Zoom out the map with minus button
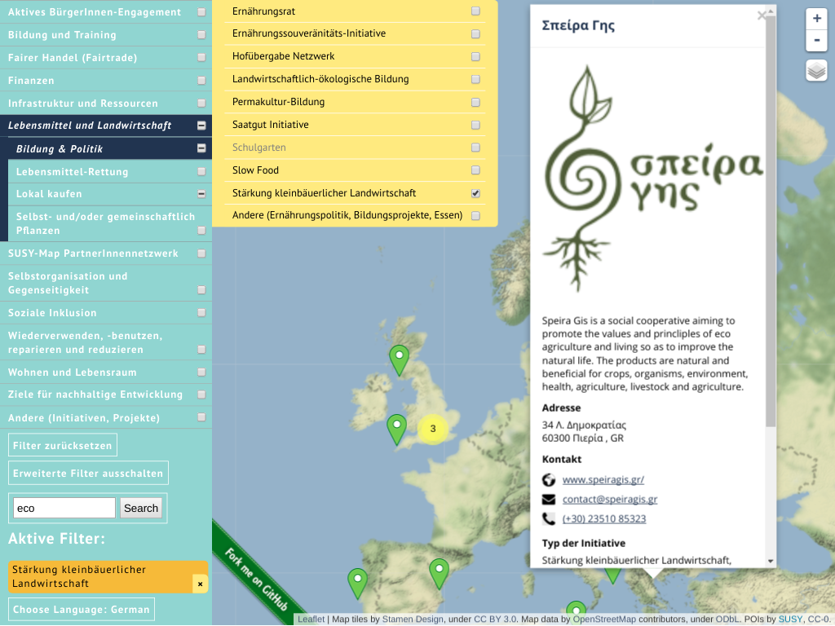 tap(816, 41)
